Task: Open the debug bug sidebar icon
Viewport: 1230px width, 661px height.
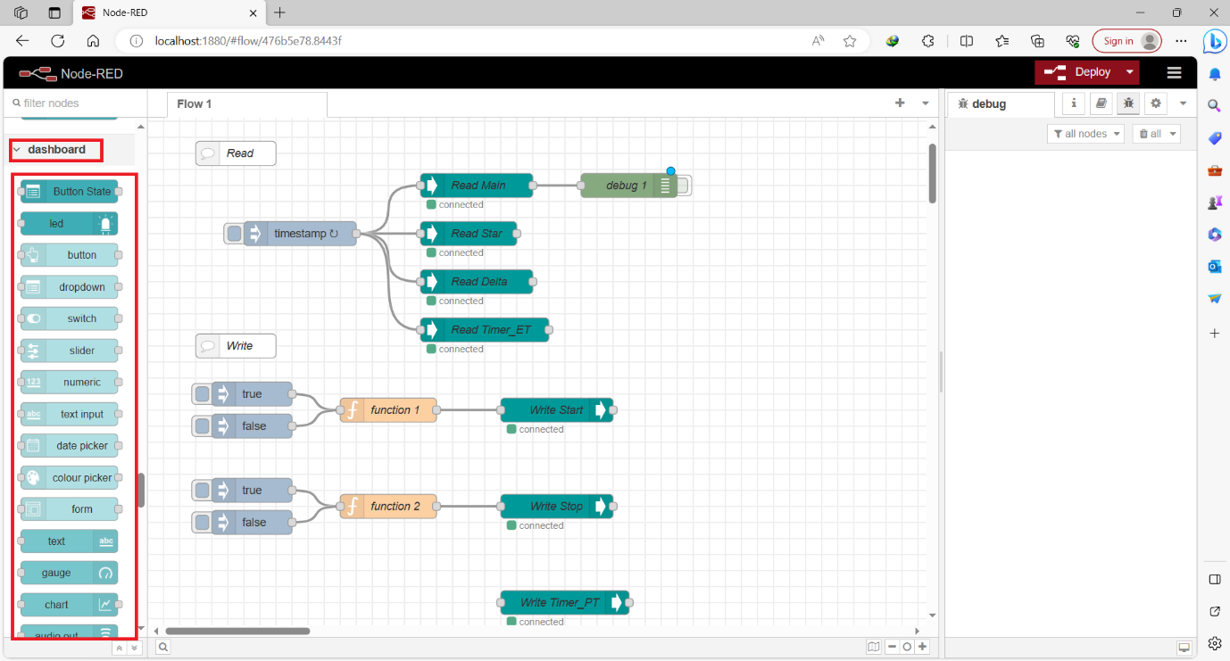Action: (1129, 103)
